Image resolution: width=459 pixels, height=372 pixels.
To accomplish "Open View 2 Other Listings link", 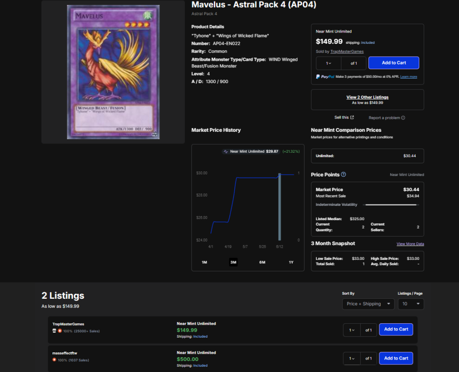I will tap(367, 97).
